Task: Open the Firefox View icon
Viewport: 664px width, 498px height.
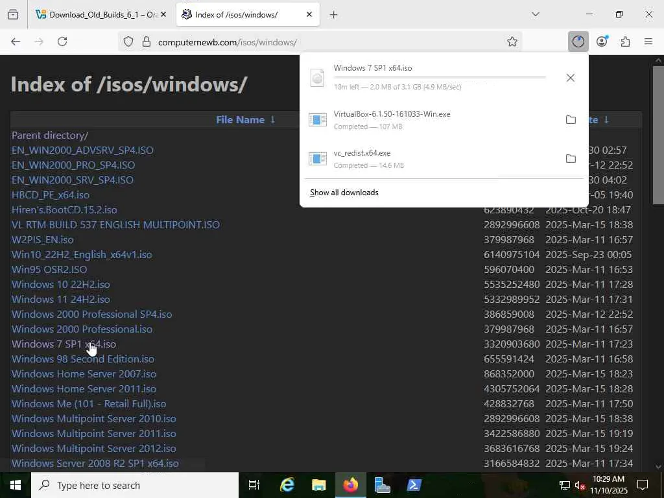Action: (13, 14)
